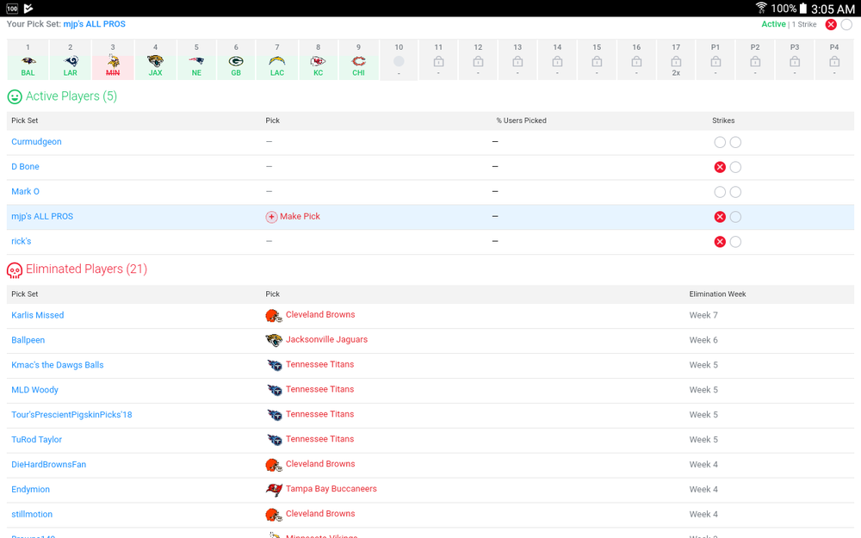This screenshot has height=538, width=861.
Task: Tap locked week 13 slot
Action: pos(517,60)
